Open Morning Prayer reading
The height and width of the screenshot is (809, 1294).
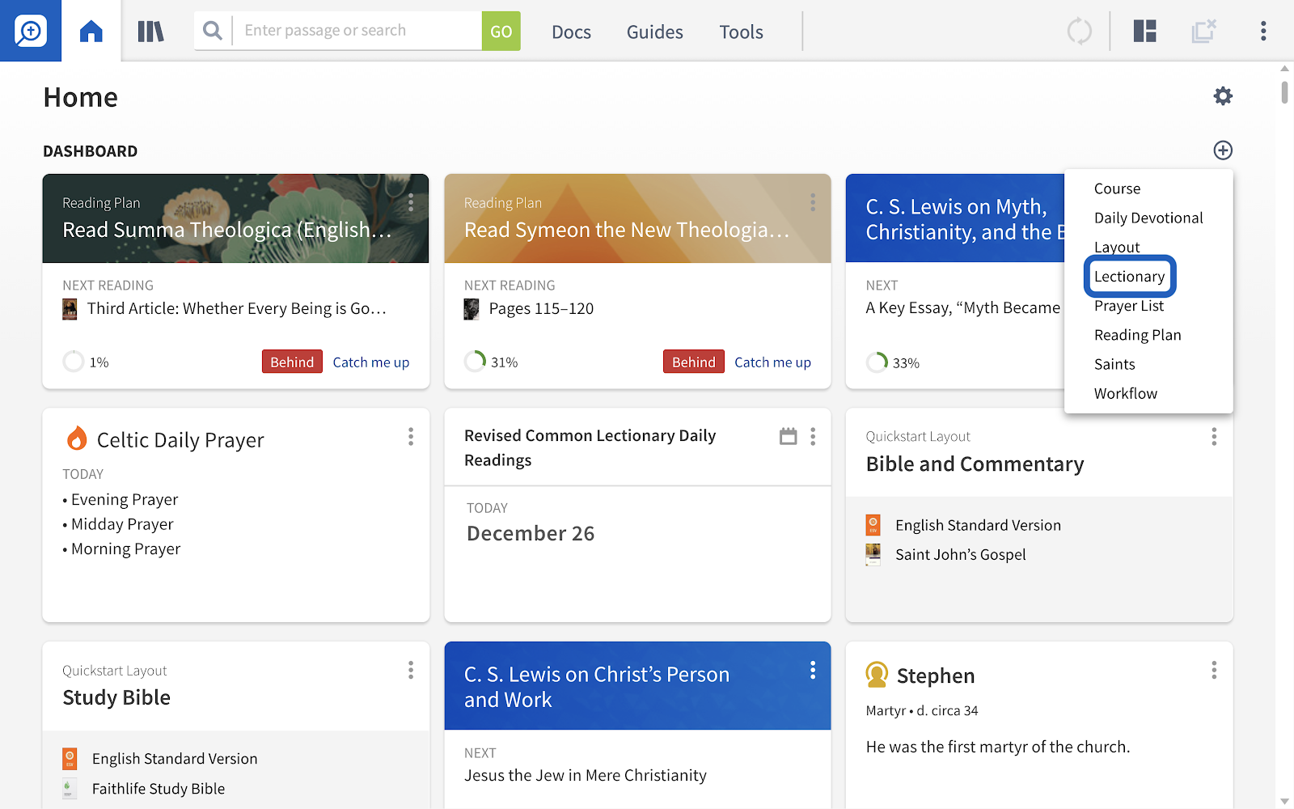tap(125, 549)
